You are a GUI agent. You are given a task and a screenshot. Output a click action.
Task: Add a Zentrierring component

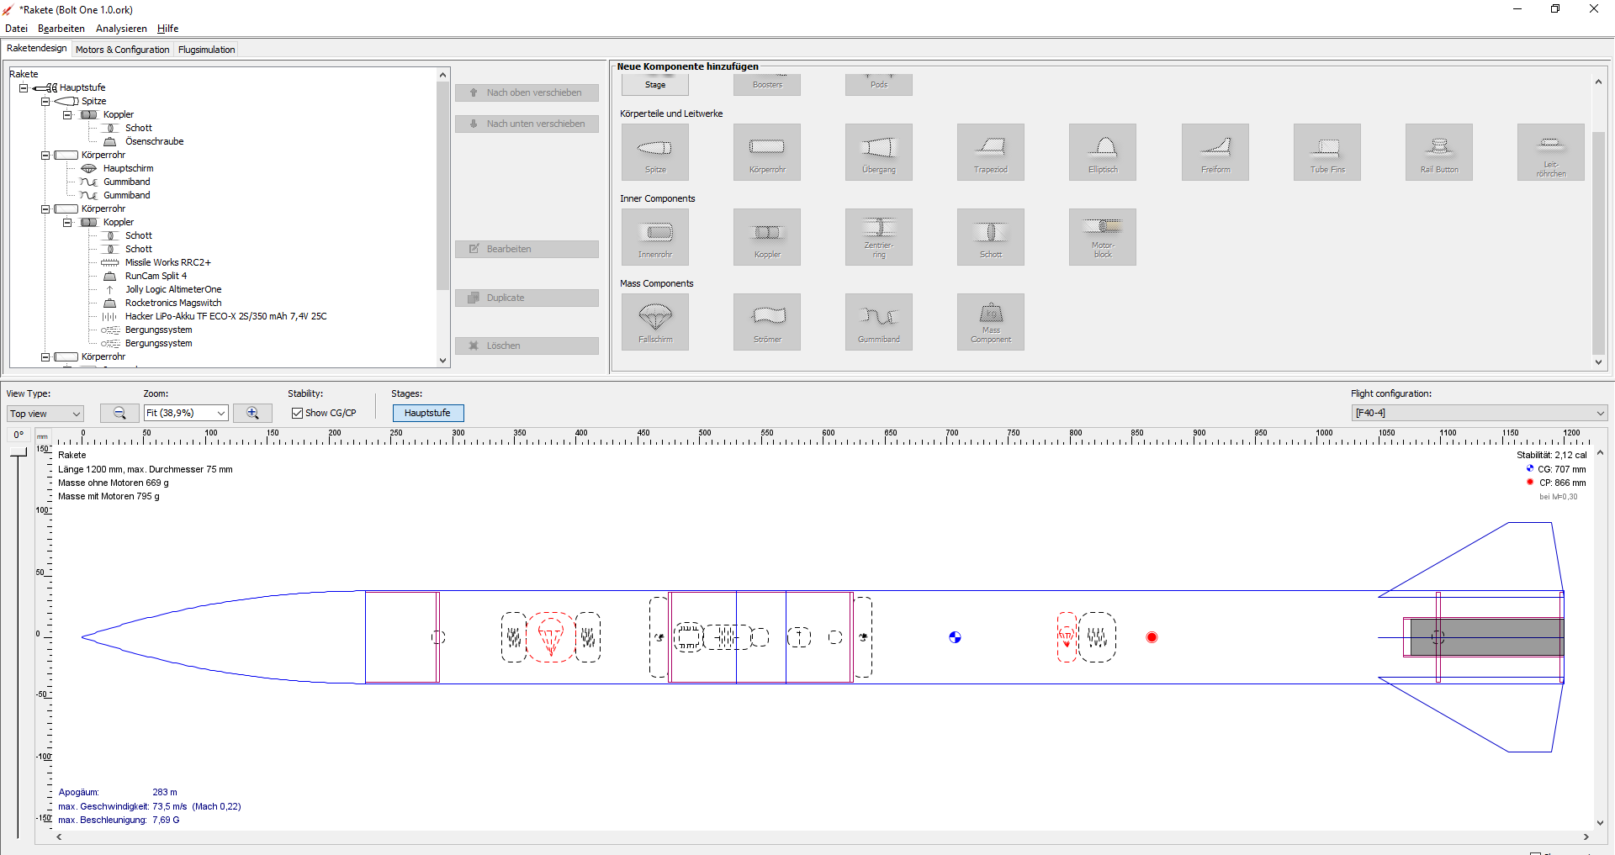[878, 237]
